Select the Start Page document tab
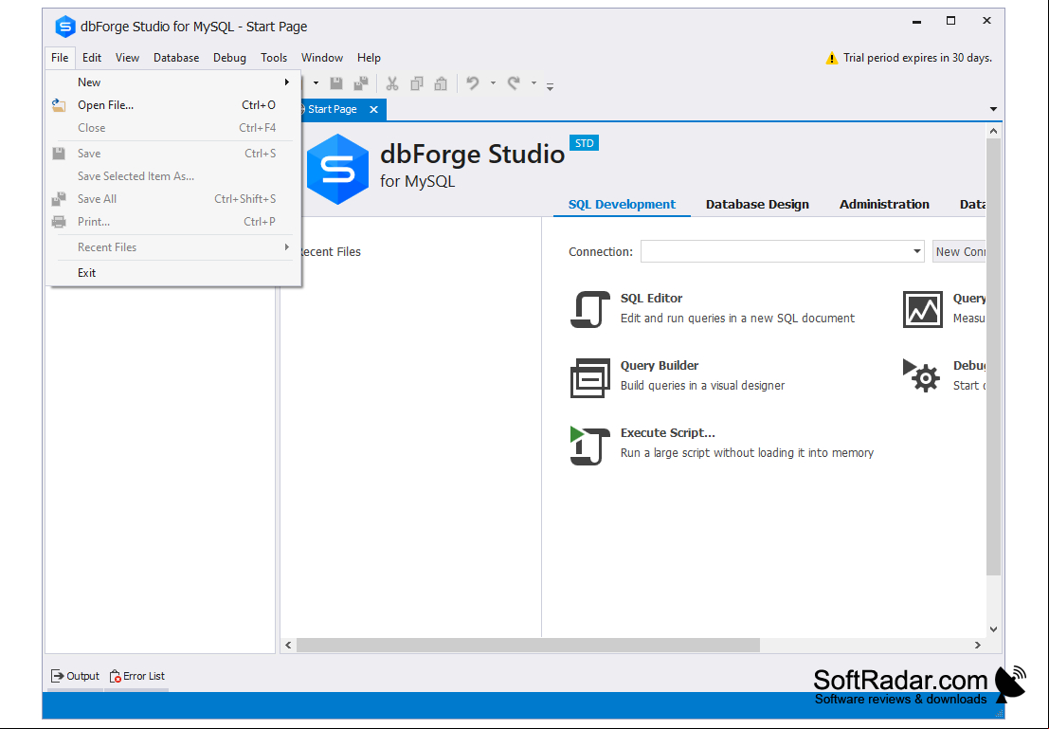Screen dimensions: 1049x729 (333, 109)
